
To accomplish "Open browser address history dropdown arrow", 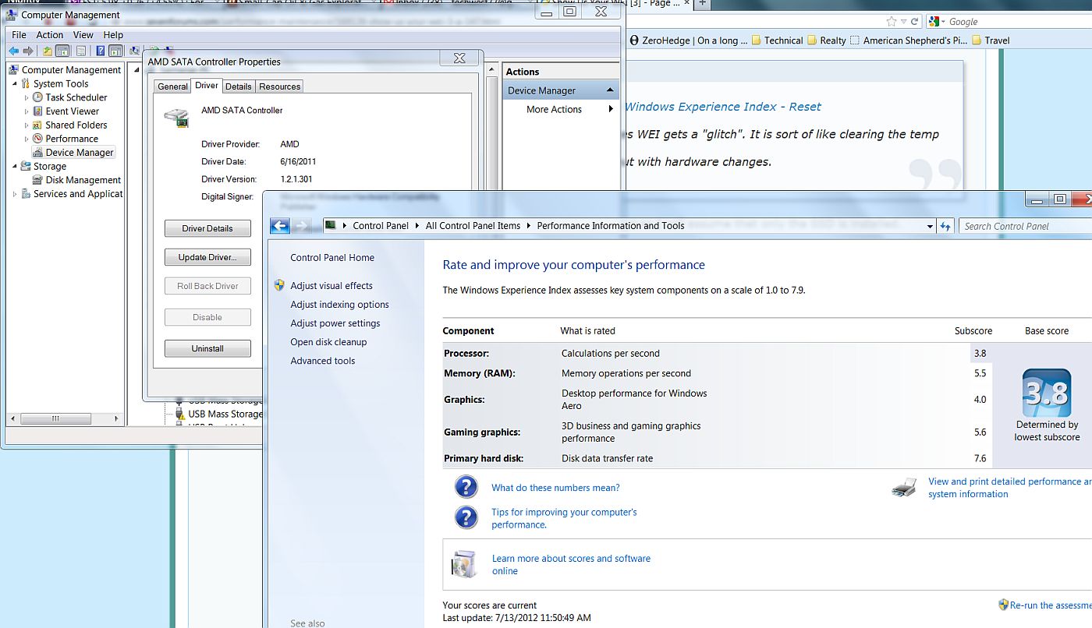I will coord(903,22).
